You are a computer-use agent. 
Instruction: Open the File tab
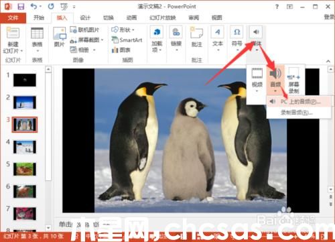[13, 18]
